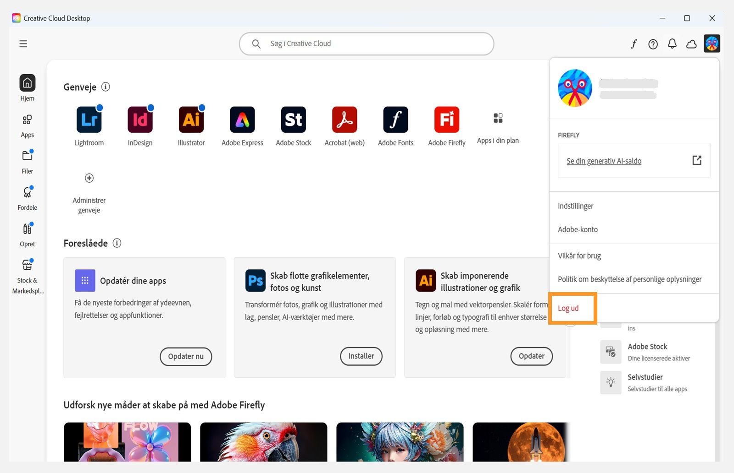Open Vilkår for brug

pos(579,256)
